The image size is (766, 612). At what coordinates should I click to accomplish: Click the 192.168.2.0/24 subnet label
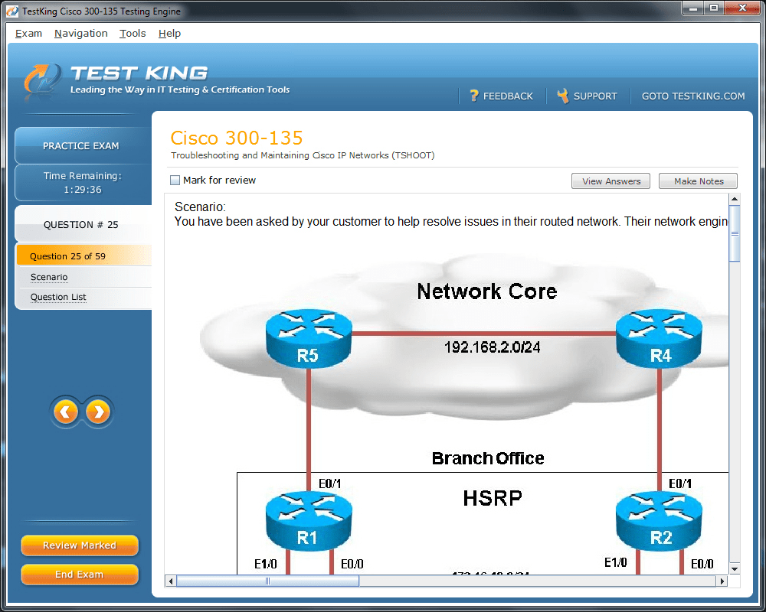point(492,347)
